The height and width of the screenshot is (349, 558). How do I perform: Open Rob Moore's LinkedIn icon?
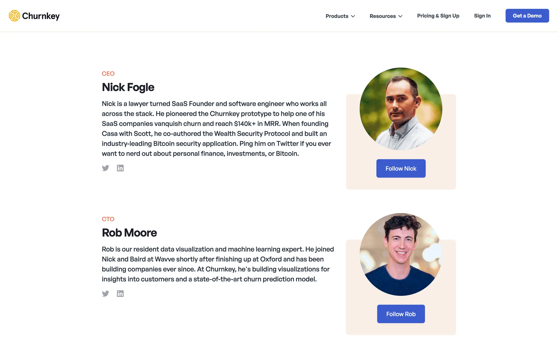point(120,294)
